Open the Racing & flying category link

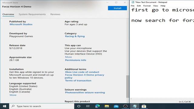coord(75,36)
